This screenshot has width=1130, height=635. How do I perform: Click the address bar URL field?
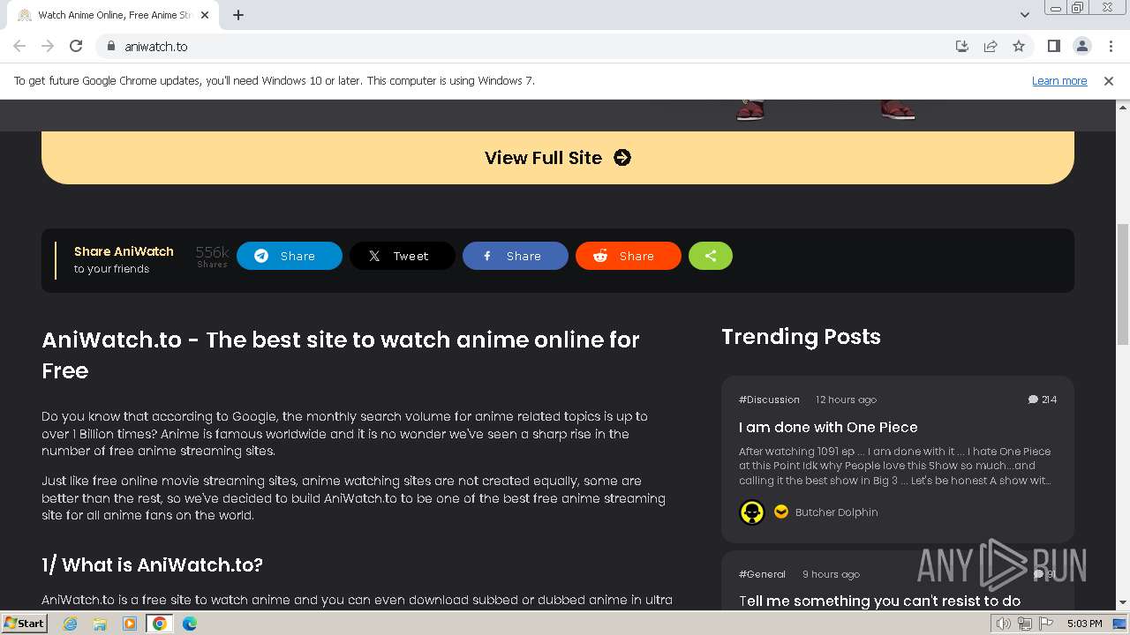click(x=530, y=46)
